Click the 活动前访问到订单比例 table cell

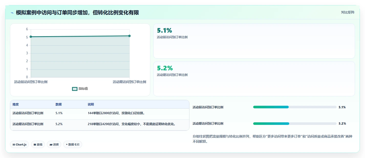click(28, 113)
